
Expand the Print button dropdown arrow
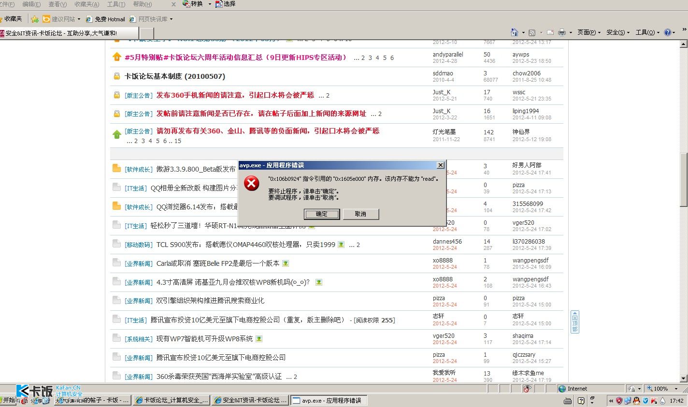click(571, 33)
